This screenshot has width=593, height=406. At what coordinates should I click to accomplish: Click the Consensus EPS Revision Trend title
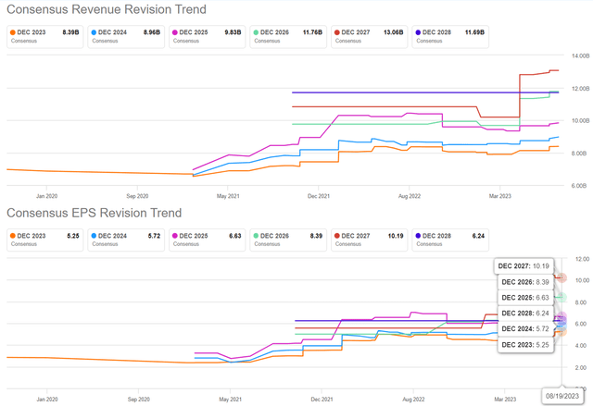coord(95,213)
